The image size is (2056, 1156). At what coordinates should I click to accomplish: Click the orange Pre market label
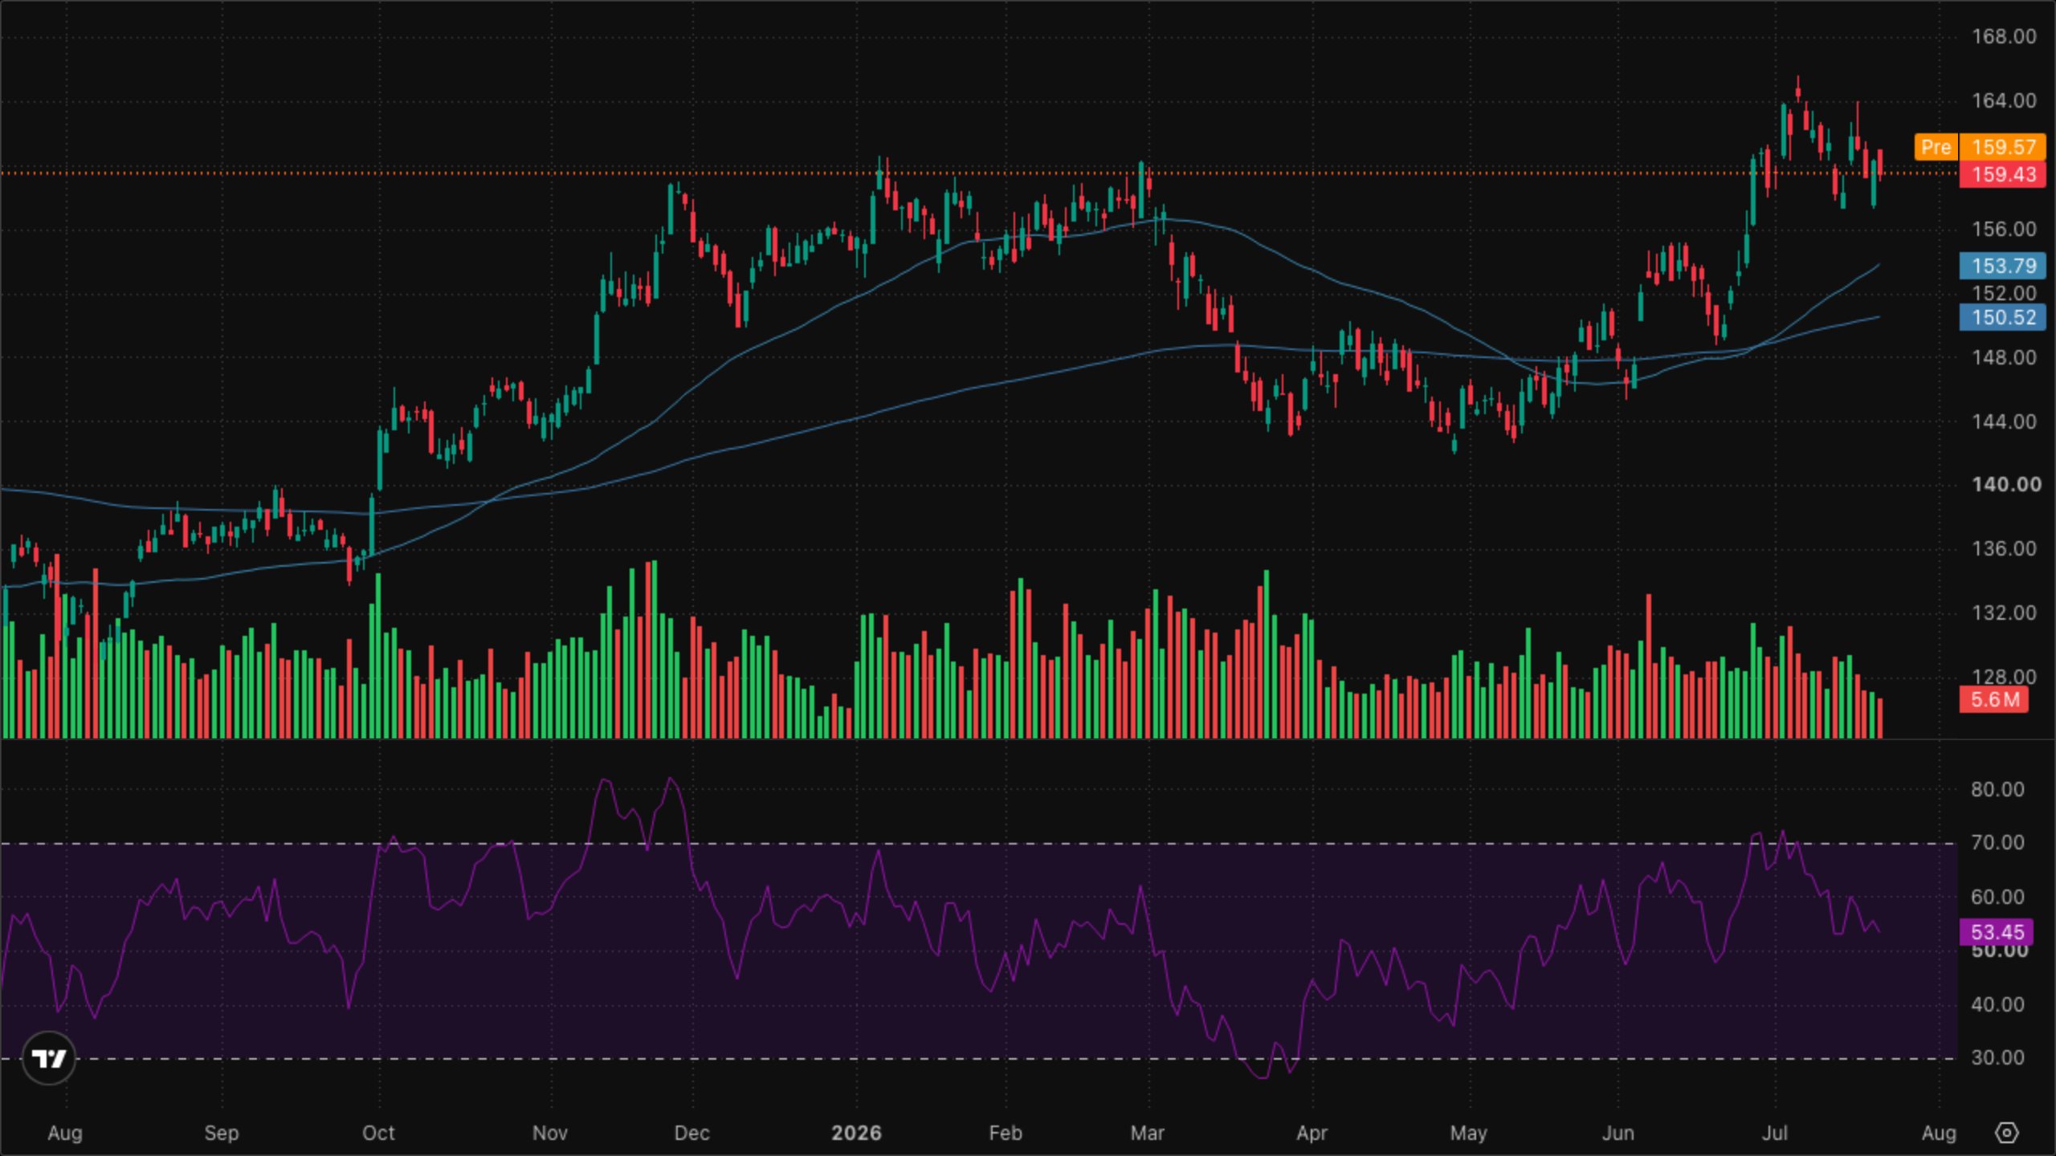coord(1936,147)
